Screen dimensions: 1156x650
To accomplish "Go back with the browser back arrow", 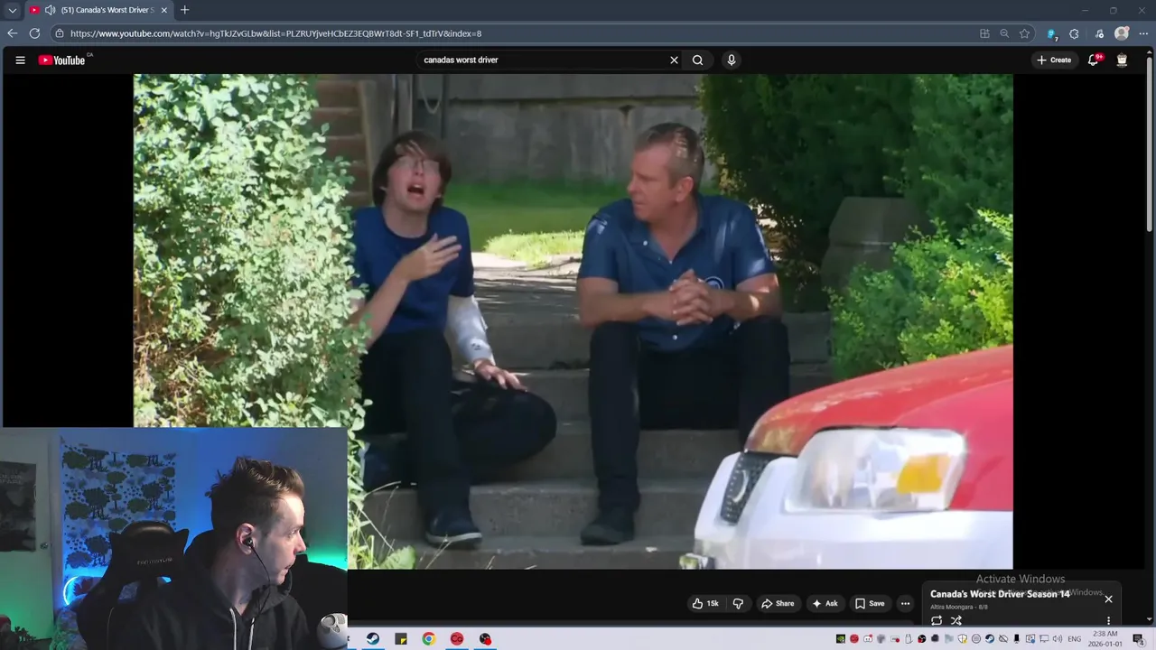I will [13, 33].
